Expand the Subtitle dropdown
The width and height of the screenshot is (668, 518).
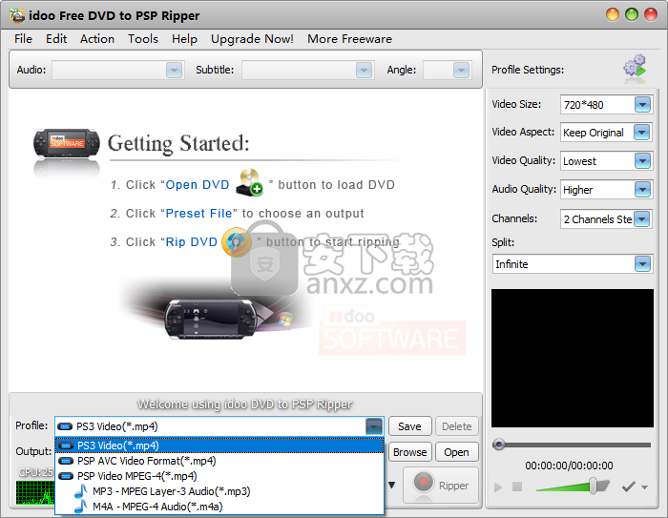364,70
